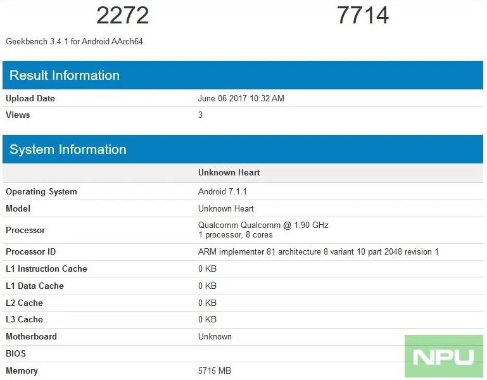The width and height of the screenshot is (487, 380).
Task: Click the Views label
Action: point(18,115)
